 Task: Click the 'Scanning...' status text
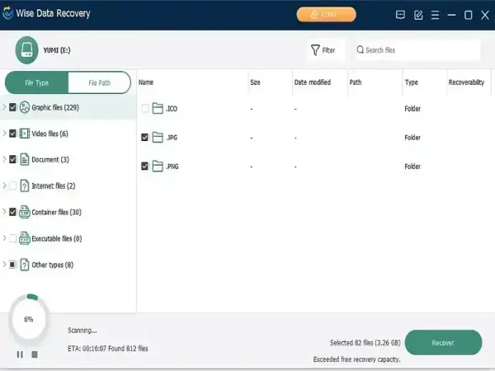[82, 331]
